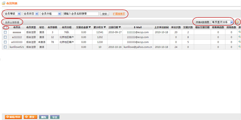The image size is (241, 120).
Task: Click the magnifier icon in the kunlilove521 row
Action: tap(239, 47)
